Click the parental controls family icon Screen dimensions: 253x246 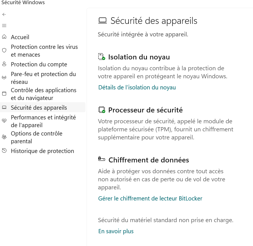4,137
